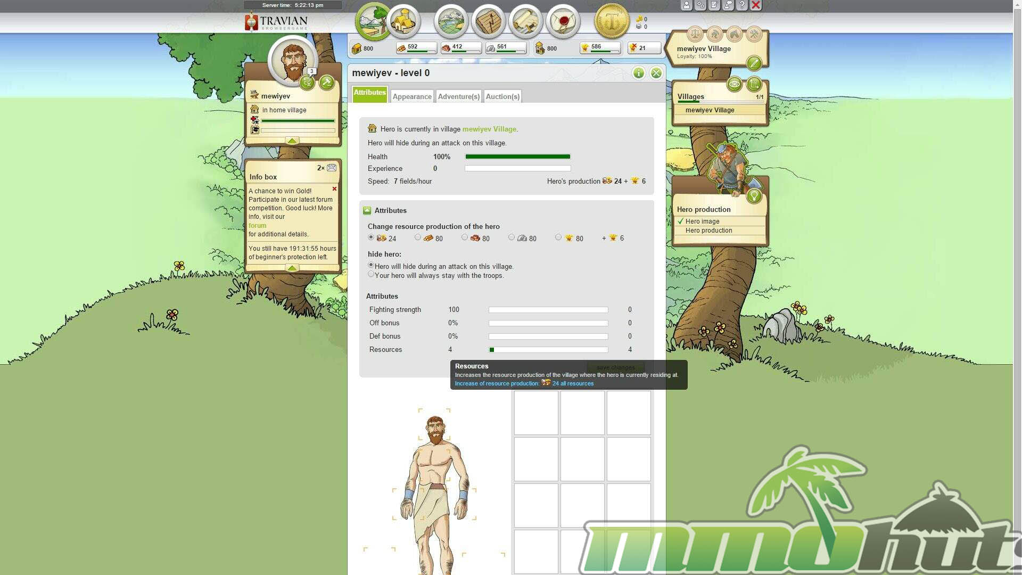The image size is (1022, 575).
Task: Click the crop stock 586 indicator
Action: (x=600, y=48)
